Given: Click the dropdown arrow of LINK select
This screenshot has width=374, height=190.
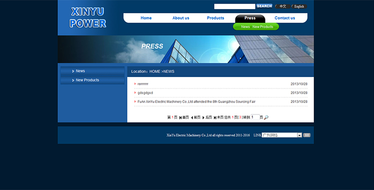Looking at the screenshot, I should [x=299, y=135].
